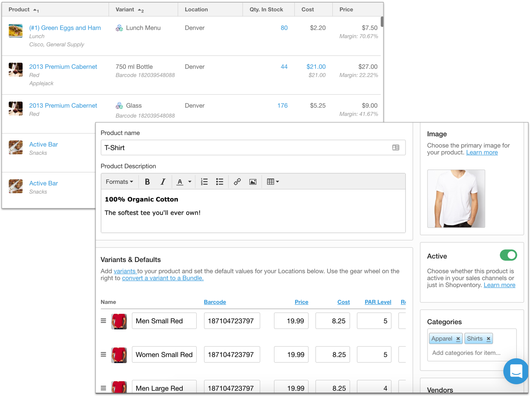Open the Formats dropdown
Viewport: 530px width, 396px height.
point(119,182)
